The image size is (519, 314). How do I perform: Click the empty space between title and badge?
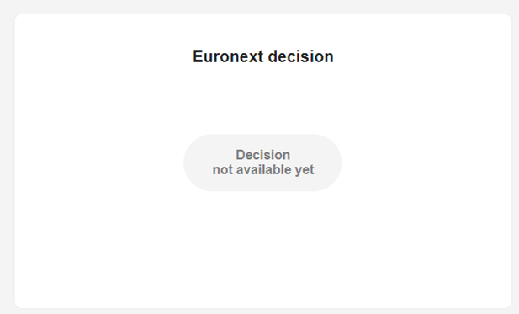point(262,99)
